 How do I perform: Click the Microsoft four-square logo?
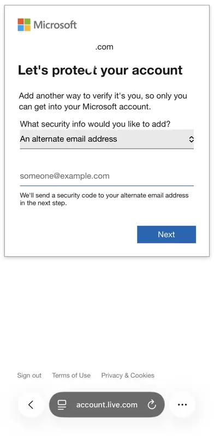click(24, 25)
